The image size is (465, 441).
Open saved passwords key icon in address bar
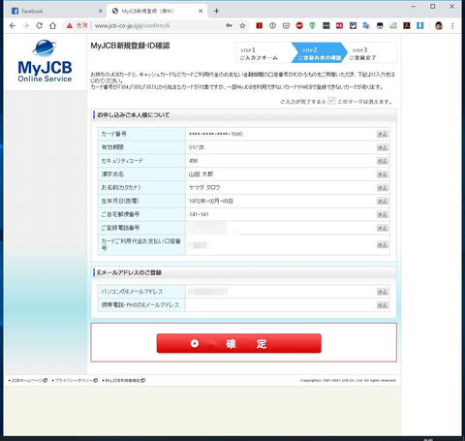point(229,26)
